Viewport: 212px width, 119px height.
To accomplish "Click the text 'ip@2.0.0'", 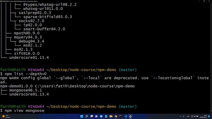I will pyautogui.click(x=32, y=25).
